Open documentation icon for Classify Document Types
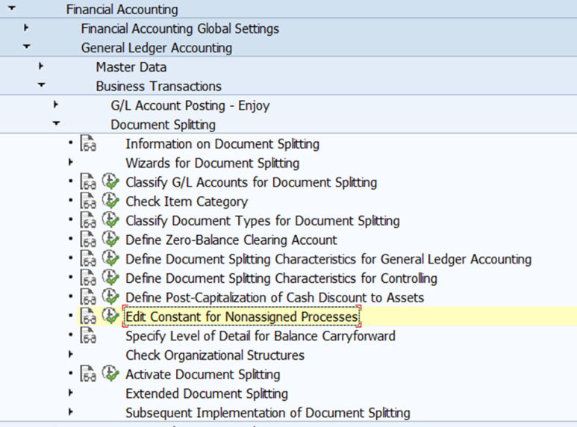Screen dimensions: 577x427 pos(88,220)
